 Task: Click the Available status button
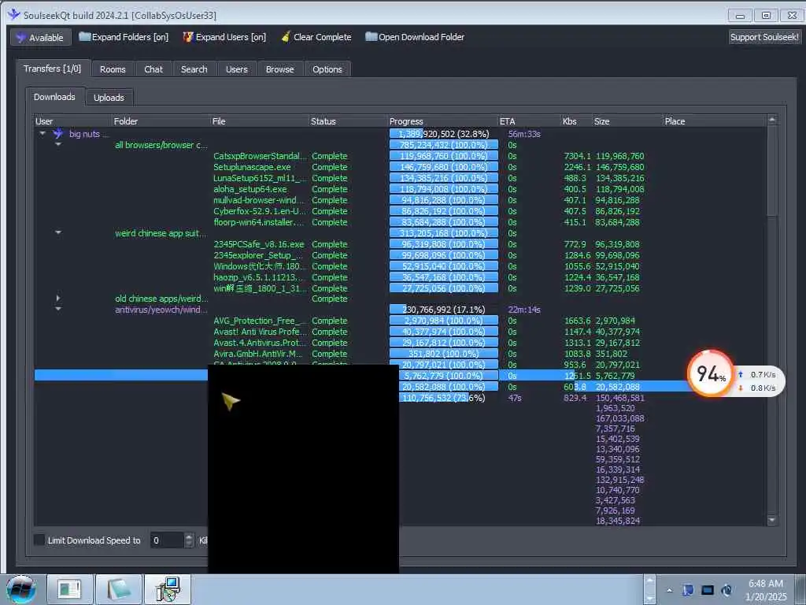click(x=41, y=38)
